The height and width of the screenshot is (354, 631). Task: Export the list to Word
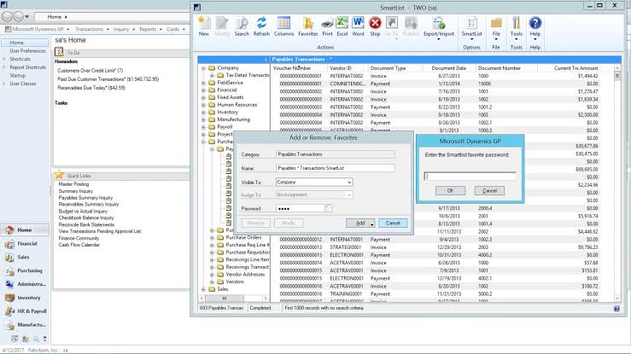click(x=358, y=26)
